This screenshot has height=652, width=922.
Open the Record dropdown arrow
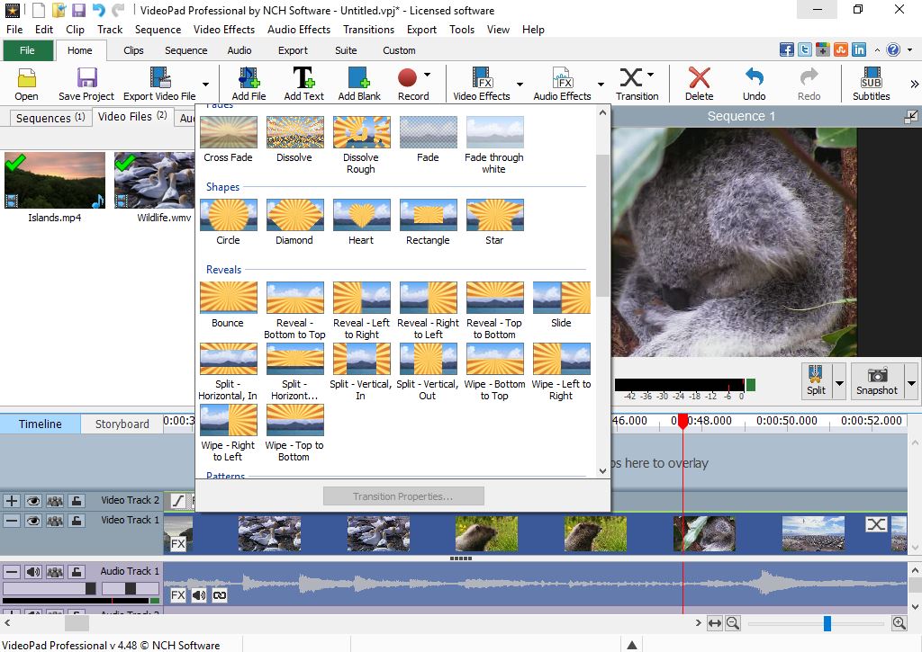[427, 76]
